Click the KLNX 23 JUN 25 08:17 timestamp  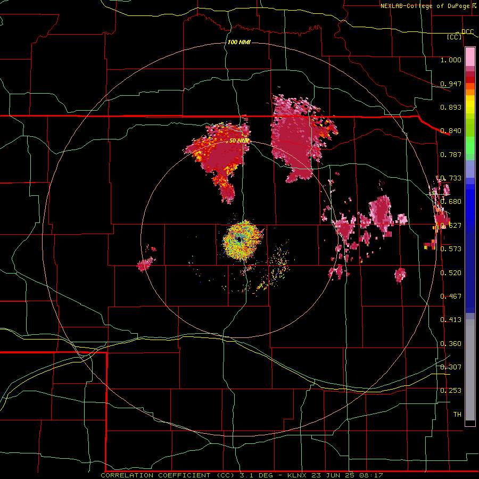tap(335, 475)
